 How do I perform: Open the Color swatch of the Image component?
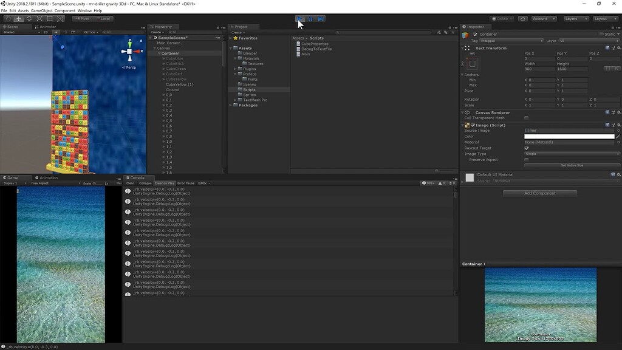568,136
